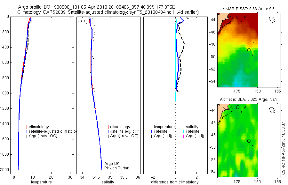Click the depth tick label '1400'

tap(5, 124)
